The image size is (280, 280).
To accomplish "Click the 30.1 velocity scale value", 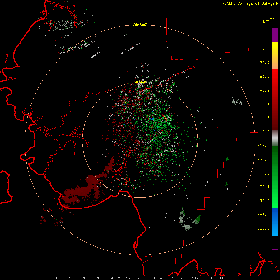I will [265, 104].
